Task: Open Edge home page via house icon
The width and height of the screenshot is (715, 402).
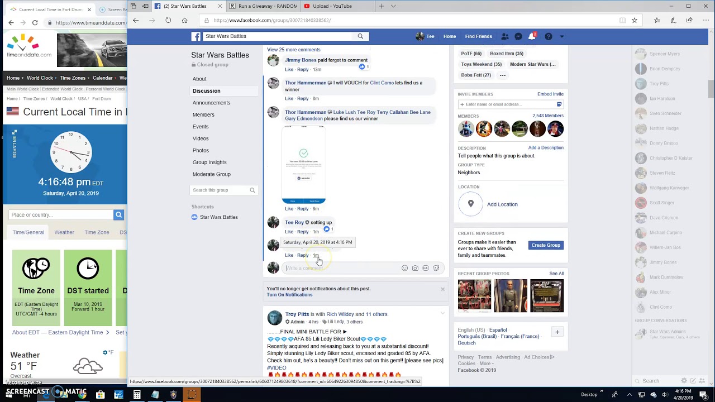Action: coord(184,20)
